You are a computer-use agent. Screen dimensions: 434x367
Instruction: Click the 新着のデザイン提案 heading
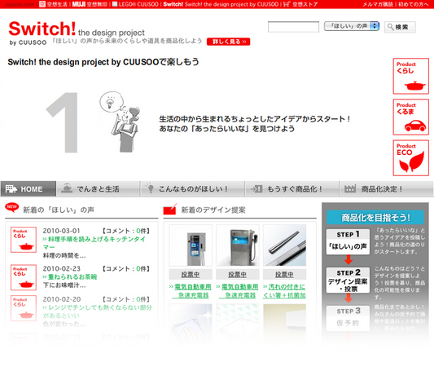click(213, 210)
